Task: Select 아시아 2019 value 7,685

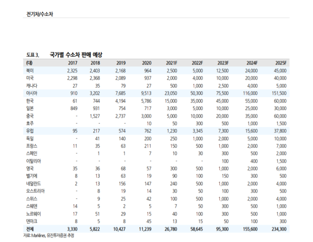Action: [x=120, y=93]
